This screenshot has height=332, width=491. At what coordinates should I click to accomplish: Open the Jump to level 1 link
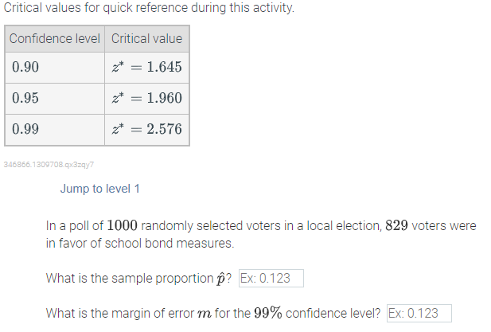point(100,189)
